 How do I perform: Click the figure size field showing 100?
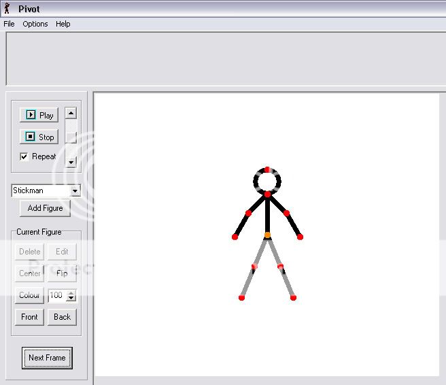(56, 295)
